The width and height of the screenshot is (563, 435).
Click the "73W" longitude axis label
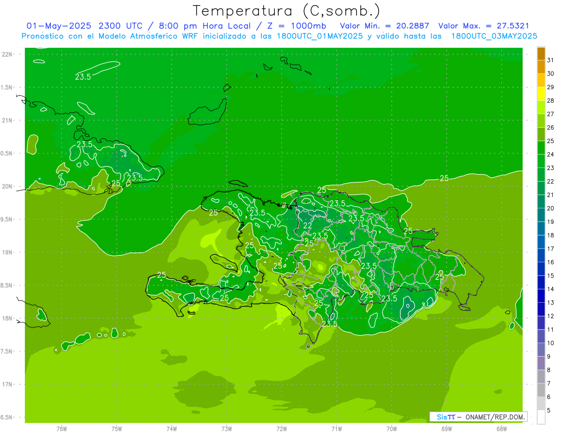(227, 429)
